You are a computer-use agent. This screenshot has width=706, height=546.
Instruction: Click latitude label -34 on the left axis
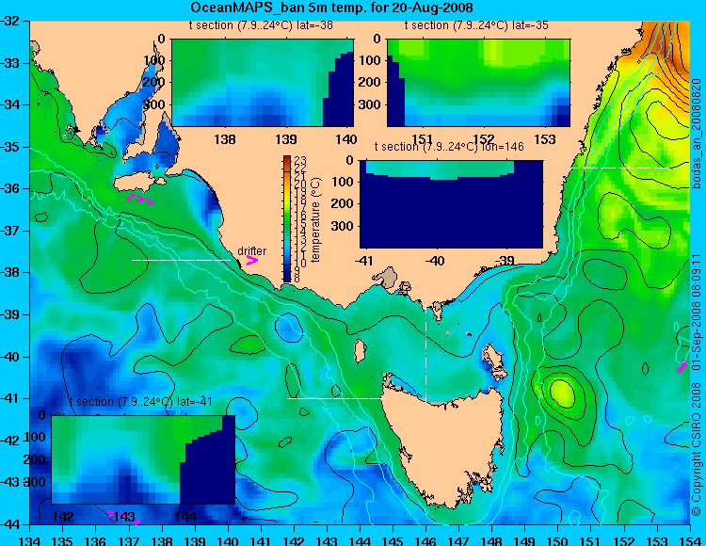click(x=10, y=104)
